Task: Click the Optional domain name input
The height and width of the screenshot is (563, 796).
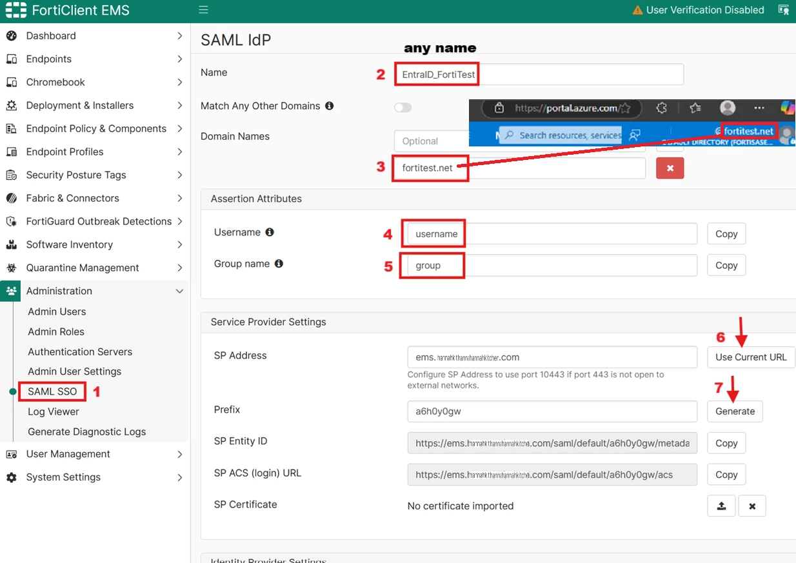Action: 520,141
